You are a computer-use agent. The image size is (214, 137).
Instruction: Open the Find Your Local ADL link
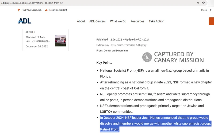point(32,10)
